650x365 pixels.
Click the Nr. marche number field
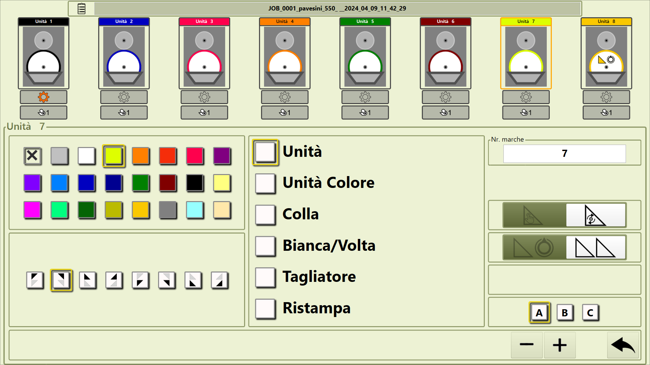point(564,154)
